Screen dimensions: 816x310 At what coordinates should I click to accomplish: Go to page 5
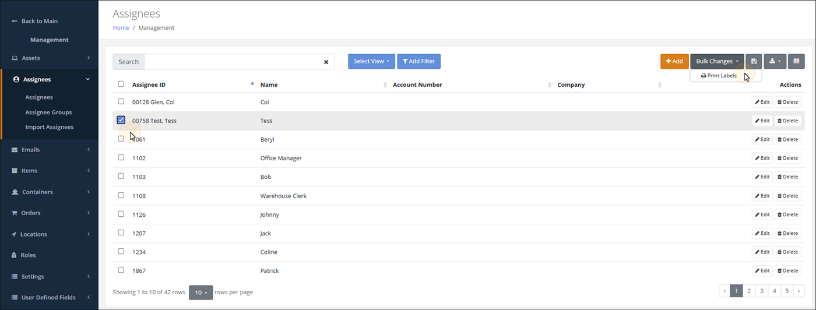click(786, 290)
